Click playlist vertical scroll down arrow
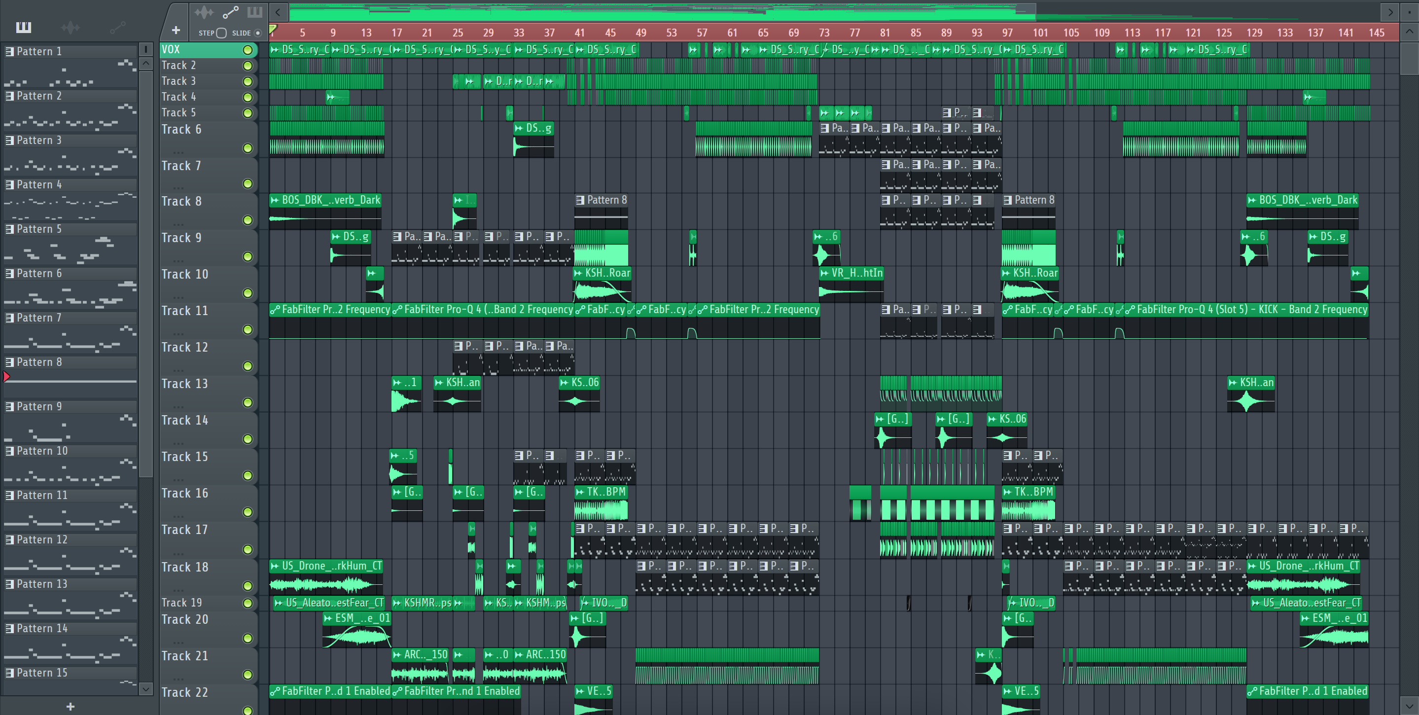This screenshot has width=1419, height=715. 1409,705
